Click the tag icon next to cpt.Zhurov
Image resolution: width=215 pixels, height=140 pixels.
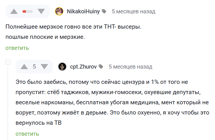(102, 67)
